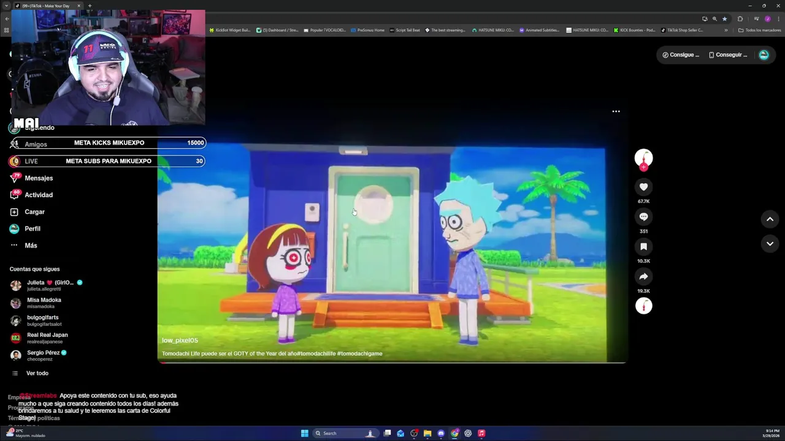Go to the previous video with the up chevron
This screenshot has width=785, height=441.
coord(770,219)
